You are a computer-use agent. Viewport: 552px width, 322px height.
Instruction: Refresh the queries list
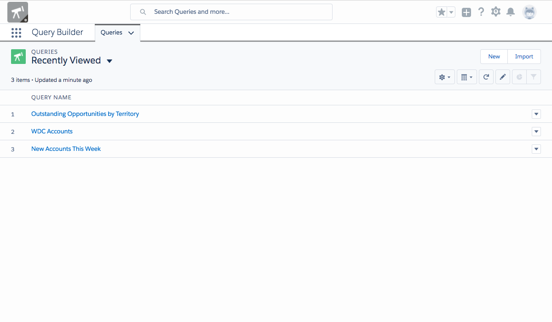(x=486, y=77)
